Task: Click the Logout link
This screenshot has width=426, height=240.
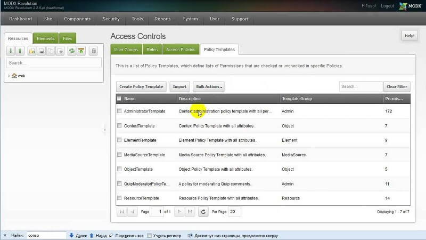Action: tap(387, 6)
